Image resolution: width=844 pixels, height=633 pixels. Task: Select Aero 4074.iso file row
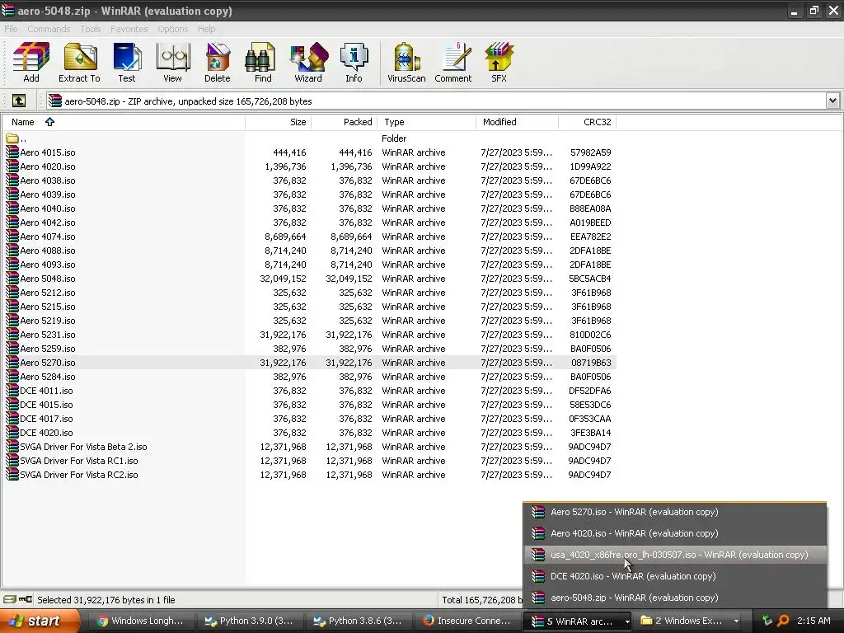[309, 237]
